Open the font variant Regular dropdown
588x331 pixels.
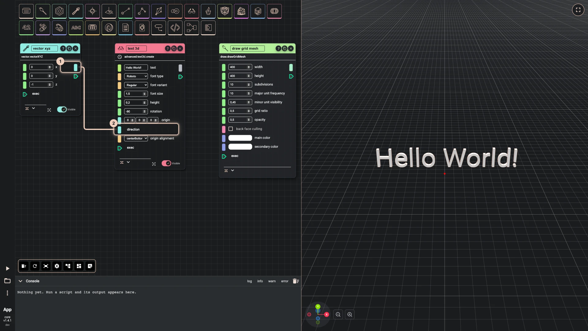(x=136, y=85)
